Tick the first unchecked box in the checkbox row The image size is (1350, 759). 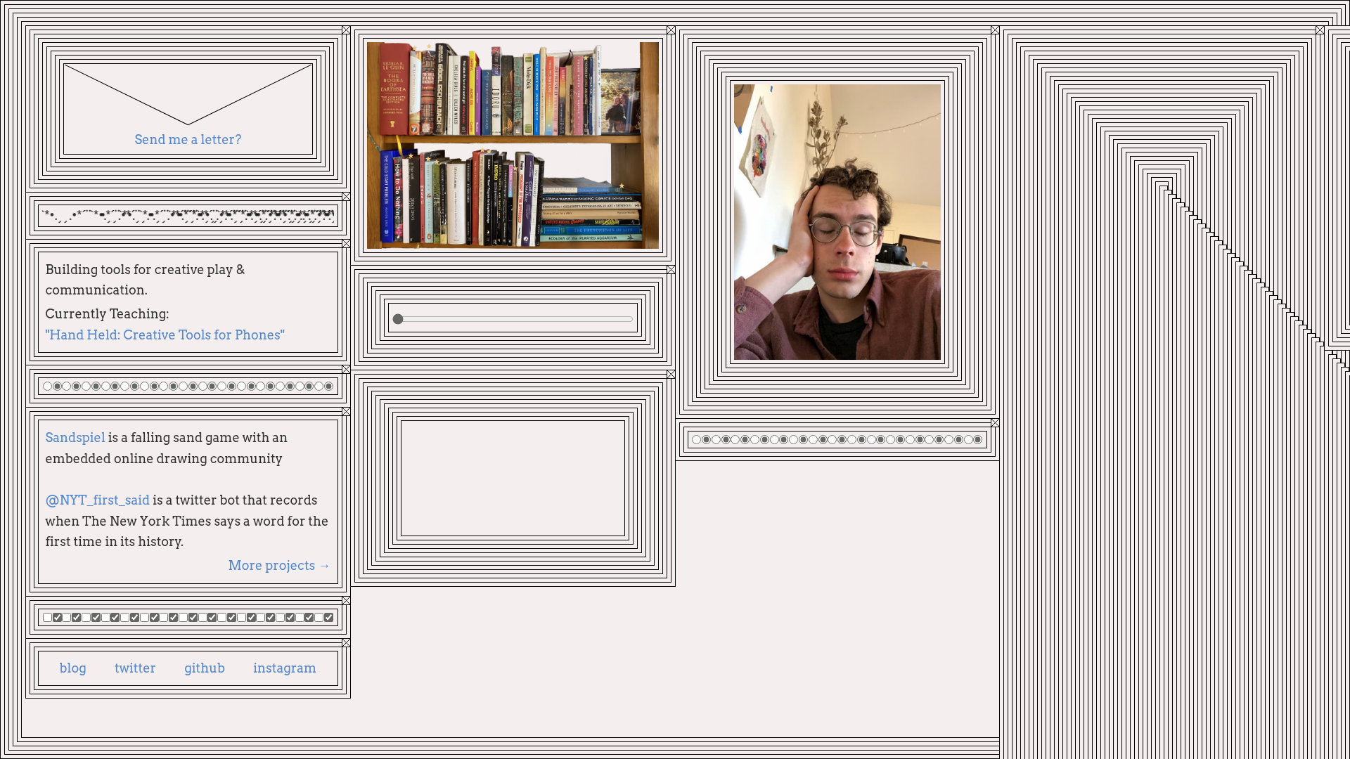pyautogui.click(x=47, y=618)
